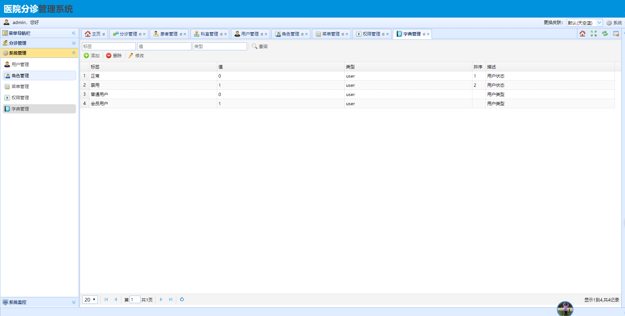Click the close-all-tabs window icon
Image resolution: width=625 pixels, height=316 pixels.
[616, 34]
